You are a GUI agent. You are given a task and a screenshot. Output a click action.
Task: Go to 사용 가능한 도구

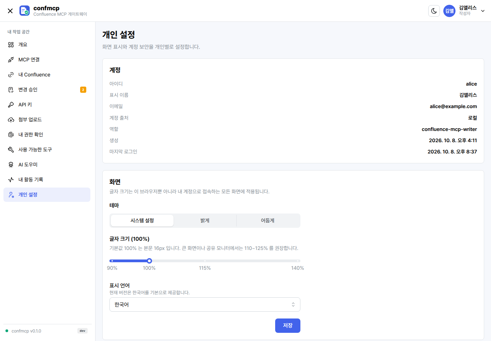(47, 150)
